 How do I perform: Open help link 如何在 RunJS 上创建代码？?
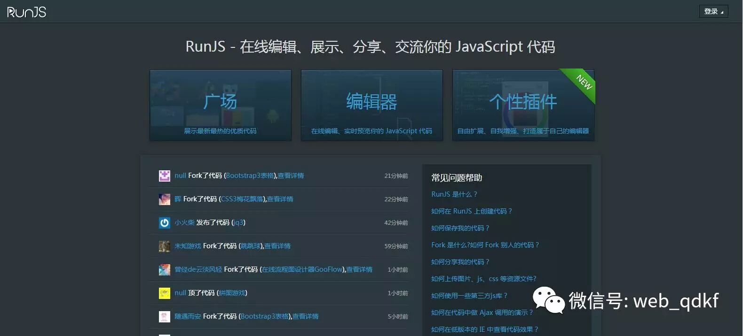coord(472,211)
